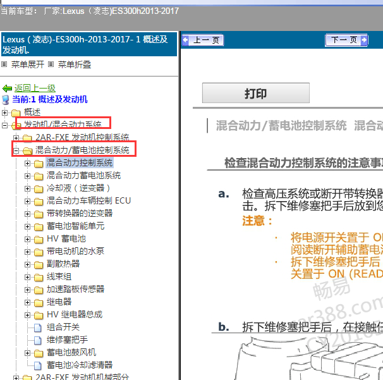
Task: Select the 概述 tree item
Action: pyautogui.click(x=32, y=112)
